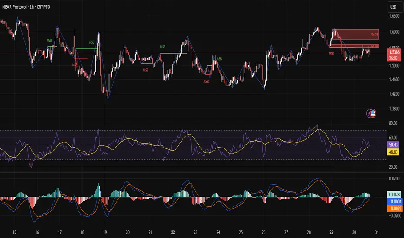Click date 25 on the time axis
Screen dimensions: 404x238
tap(241, 232)
